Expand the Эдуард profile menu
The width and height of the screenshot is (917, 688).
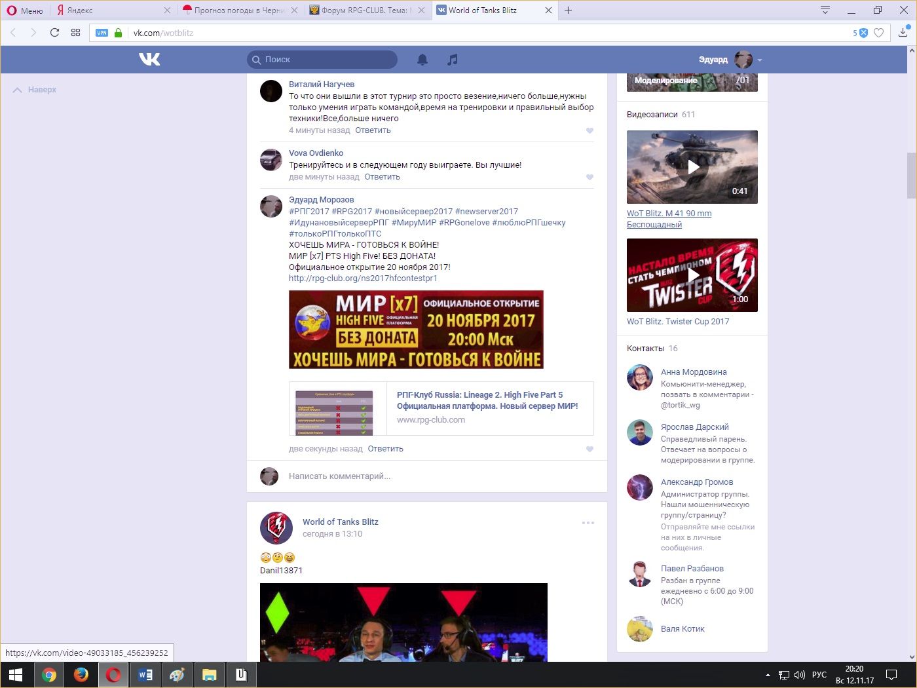click(x=760, y=60)
